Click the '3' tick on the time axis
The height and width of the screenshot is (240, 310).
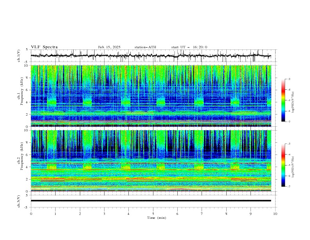click(x=104, y=214)
